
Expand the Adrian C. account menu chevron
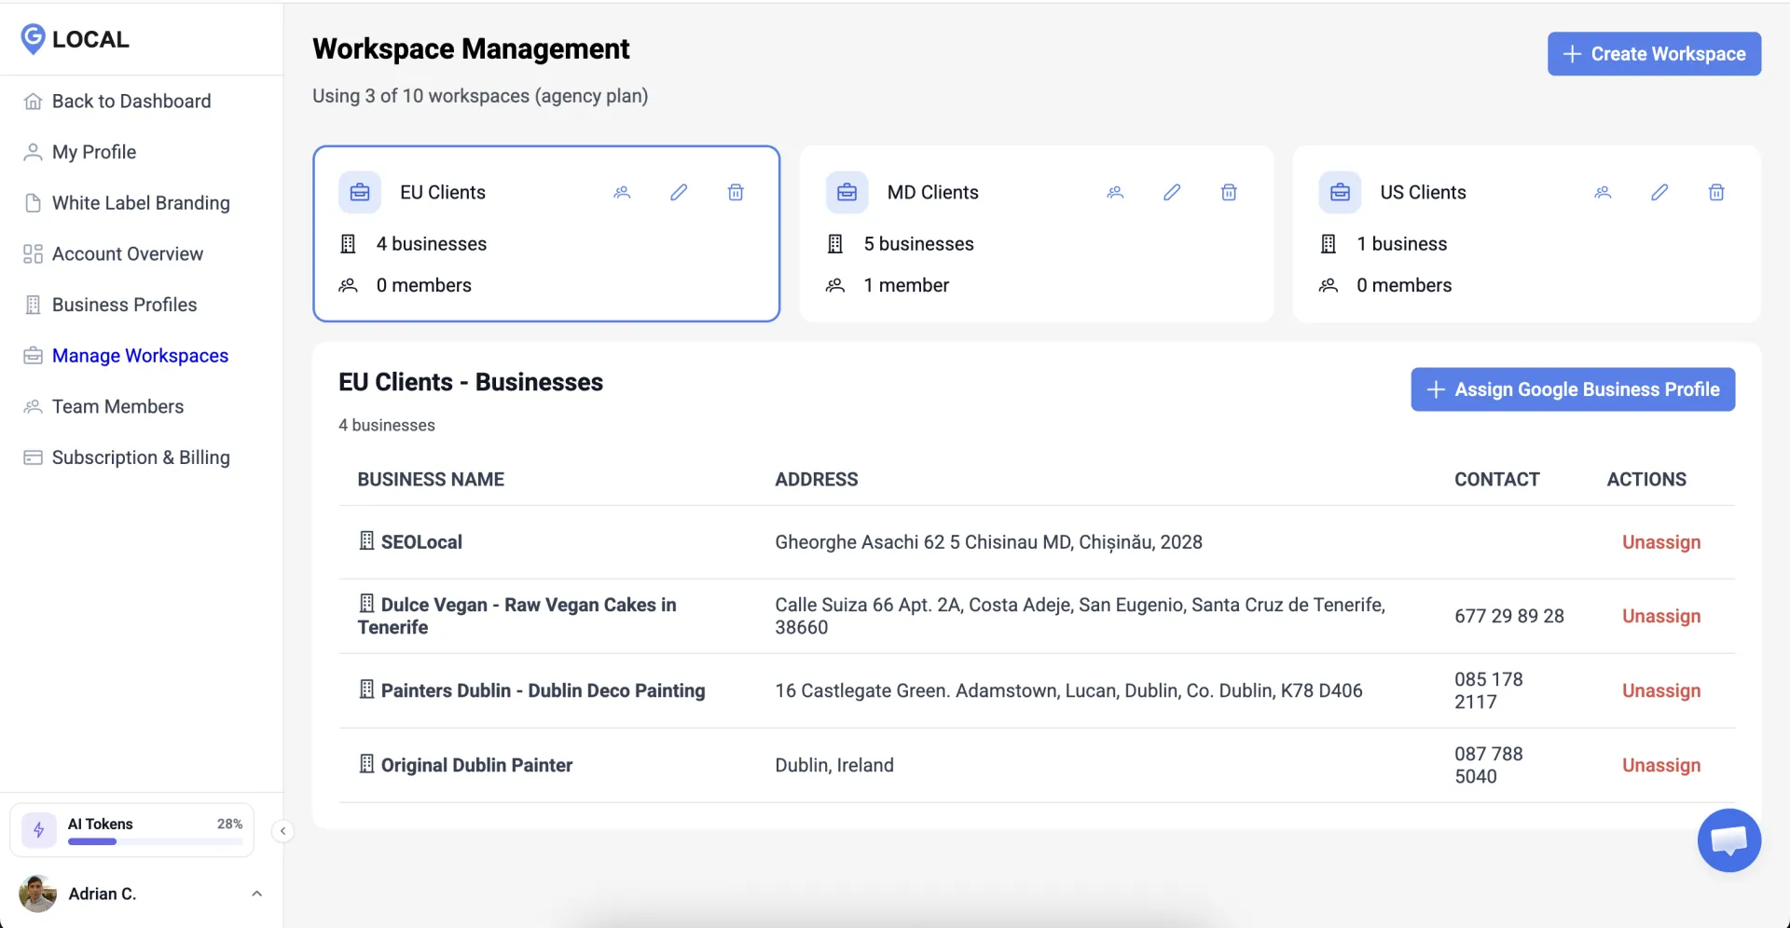[256, 894]
